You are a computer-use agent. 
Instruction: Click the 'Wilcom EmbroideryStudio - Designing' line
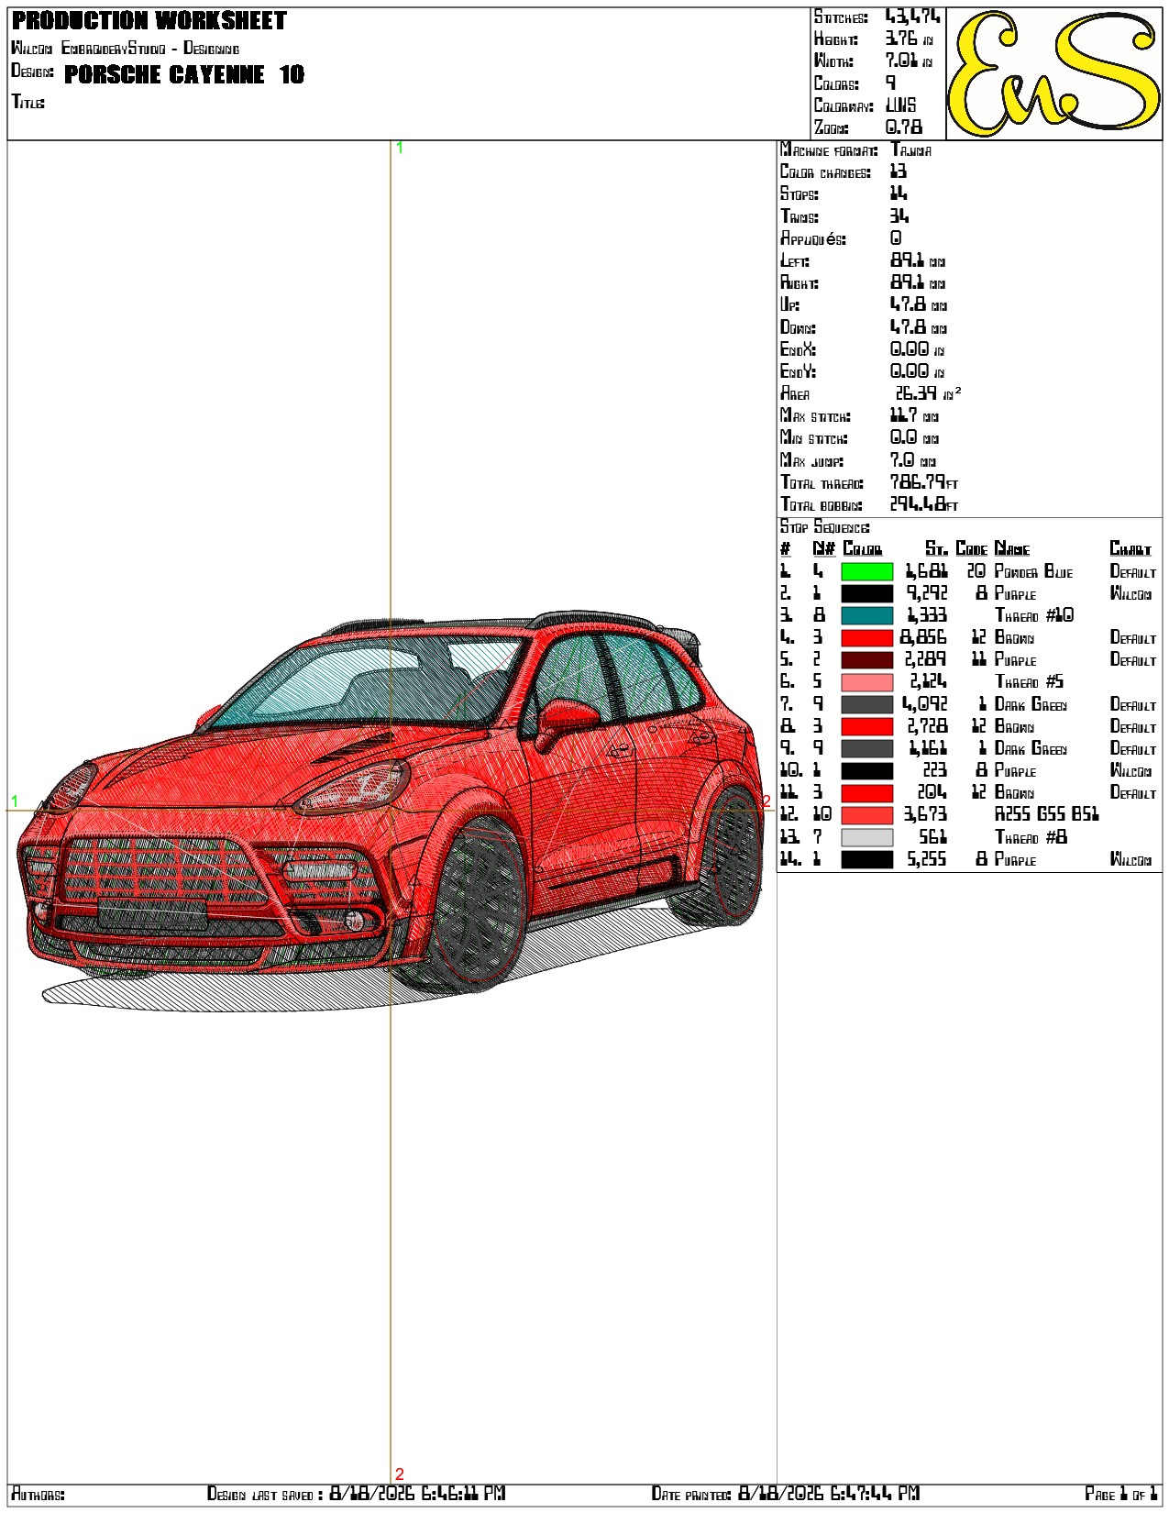pos(126,49)
